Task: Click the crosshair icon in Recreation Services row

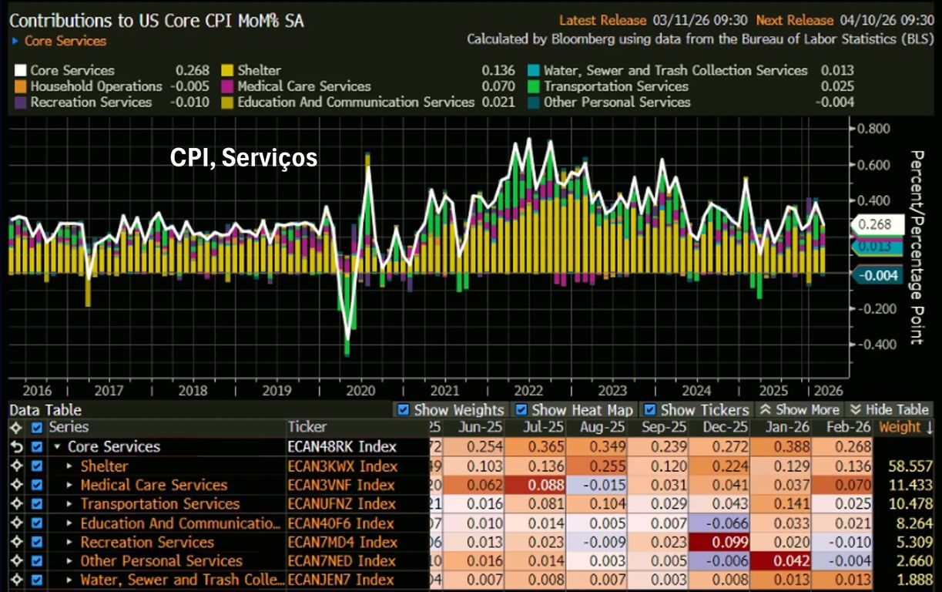Action: pyautogui.click(x=15, y=542)
